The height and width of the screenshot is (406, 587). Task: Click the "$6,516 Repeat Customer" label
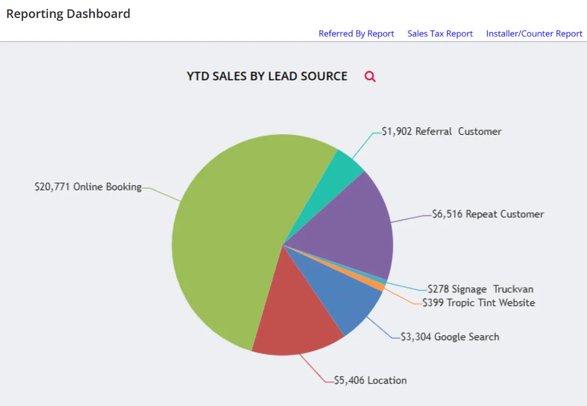point(488,214)
